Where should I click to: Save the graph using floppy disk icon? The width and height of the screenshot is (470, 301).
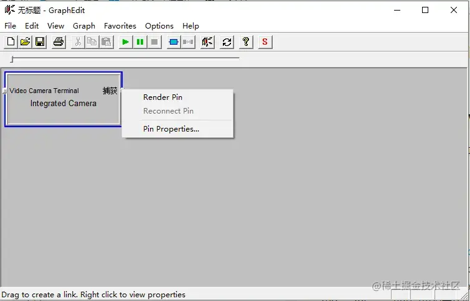coord(40,42)
